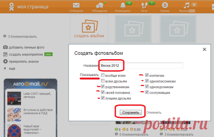Click the red Lada car thumbnail
This screenshot has height=137, width=214.
coord(14,99)
